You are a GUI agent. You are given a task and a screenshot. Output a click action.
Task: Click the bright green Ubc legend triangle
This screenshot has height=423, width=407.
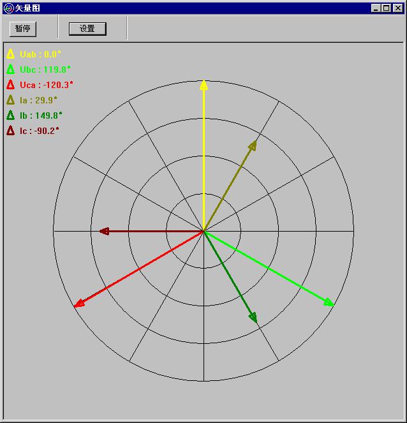pyautogui.click(x=10, y=70)
